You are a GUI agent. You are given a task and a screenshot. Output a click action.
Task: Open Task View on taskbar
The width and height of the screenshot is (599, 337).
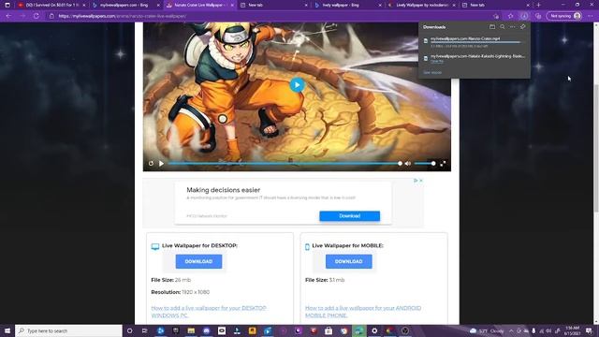(145, 330)
